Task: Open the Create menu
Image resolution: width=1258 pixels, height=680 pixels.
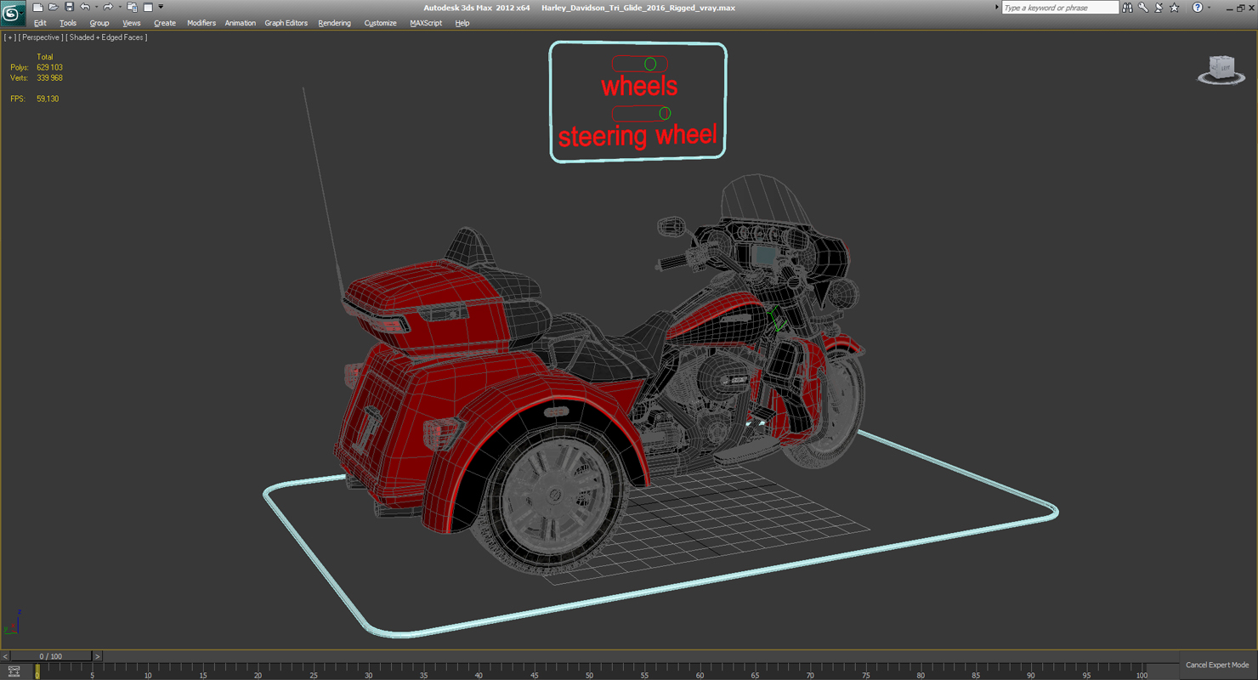Action: click(x=165, y=23)
